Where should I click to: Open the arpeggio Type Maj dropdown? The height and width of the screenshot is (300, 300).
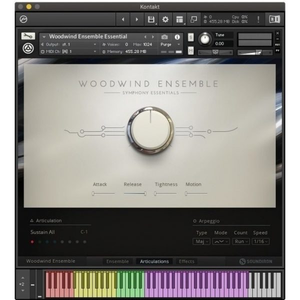click(x=201, y=241)
